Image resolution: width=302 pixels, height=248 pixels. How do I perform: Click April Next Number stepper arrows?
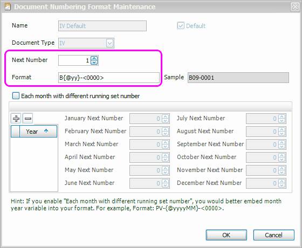(x=165, y=157)
